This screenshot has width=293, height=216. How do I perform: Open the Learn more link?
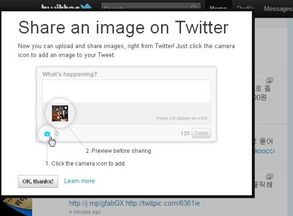[x=80, y=181]
